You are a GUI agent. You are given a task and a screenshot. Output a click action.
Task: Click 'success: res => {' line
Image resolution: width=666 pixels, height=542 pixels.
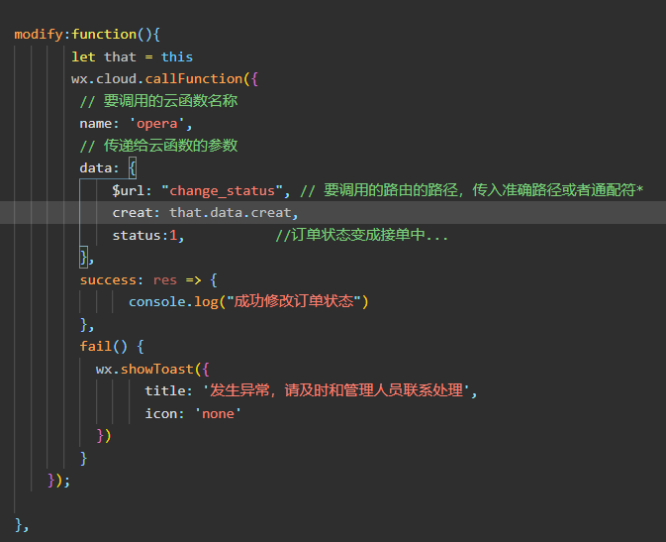click(x=148, y=280)
